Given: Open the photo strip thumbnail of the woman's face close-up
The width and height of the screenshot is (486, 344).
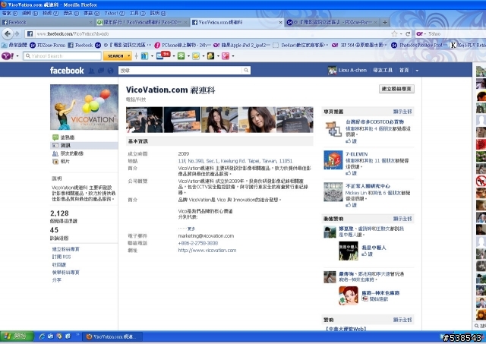Looking at the screenshot, I should coord(257,120).
